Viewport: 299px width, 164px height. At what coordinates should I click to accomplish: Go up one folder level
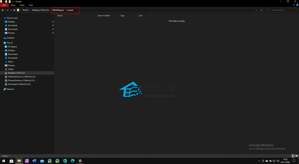[14, 10]
